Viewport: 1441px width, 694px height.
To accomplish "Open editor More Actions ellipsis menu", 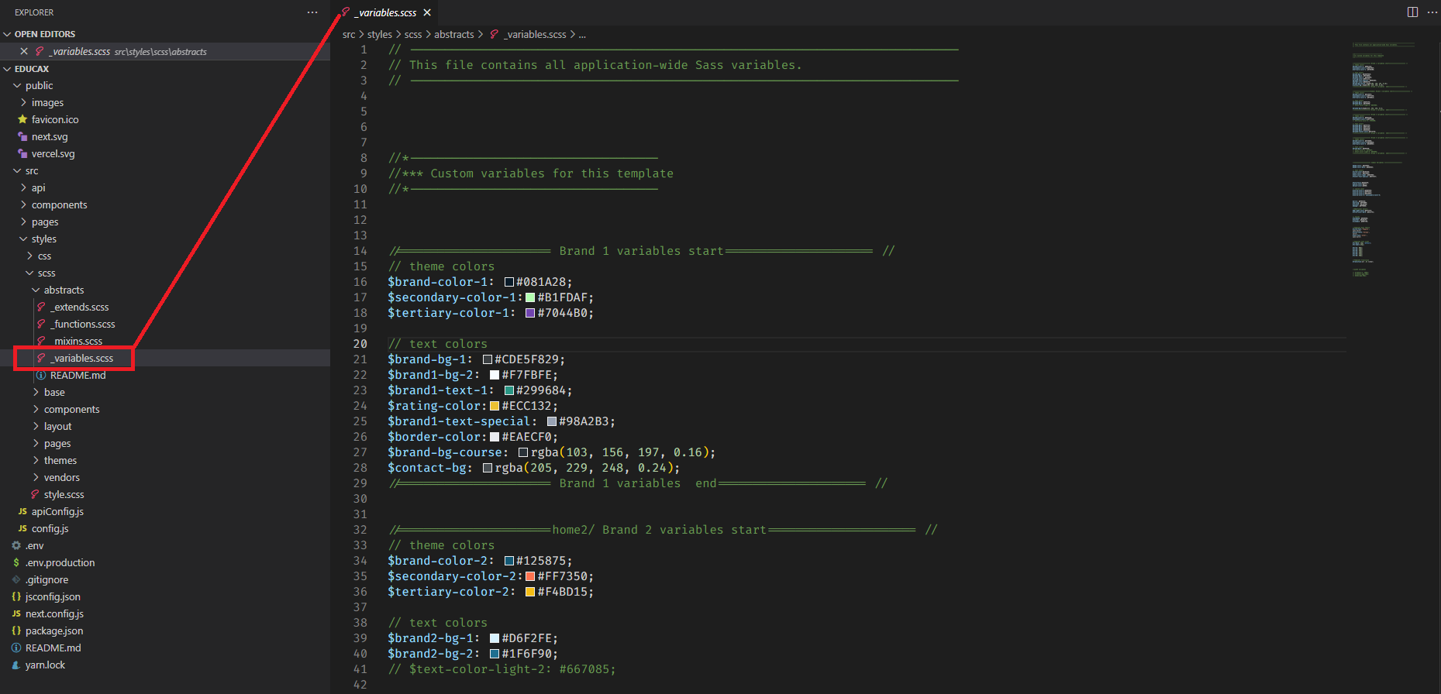I will click(1432, 12).
